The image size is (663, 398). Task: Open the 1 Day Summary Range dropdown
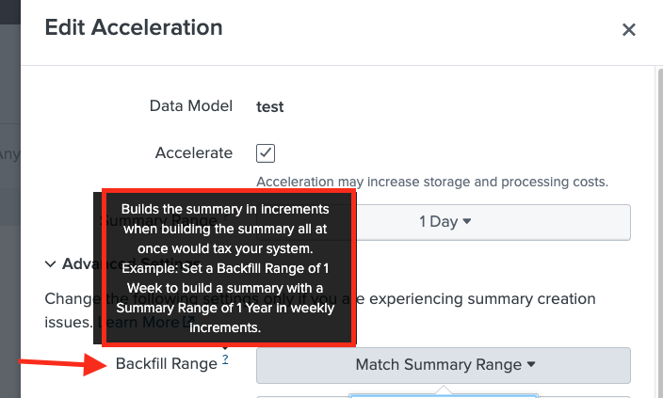(443, 222)
